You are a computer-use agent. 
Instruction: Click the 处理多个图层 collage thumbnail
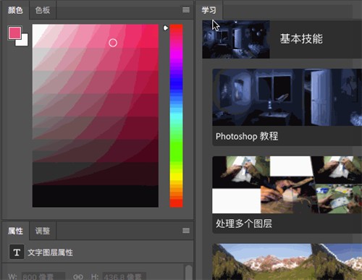(x=287, y=184)
